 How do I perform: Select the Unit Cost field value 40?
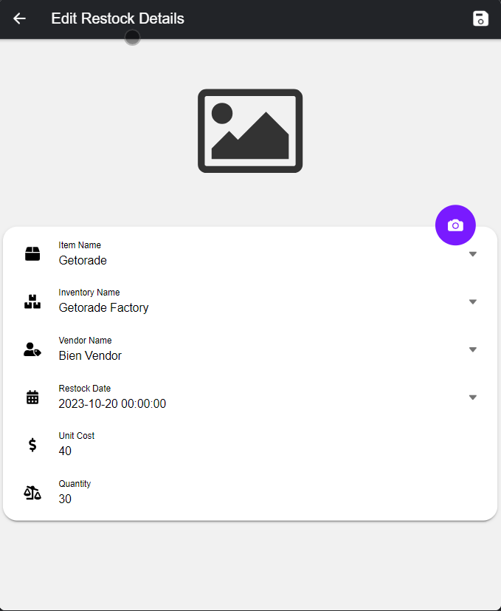pyautogui.click(x=66, y=451)
